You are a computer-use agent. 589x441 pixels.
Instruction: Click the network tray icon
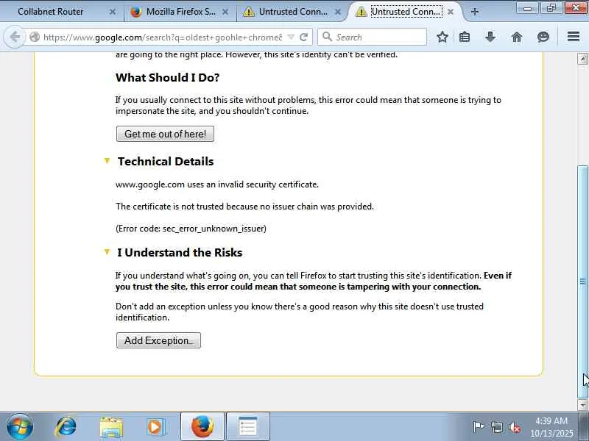click(497, 427)
